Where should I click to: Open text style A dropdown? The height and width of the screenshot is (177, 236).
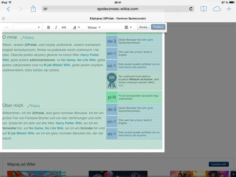[76, 27]
